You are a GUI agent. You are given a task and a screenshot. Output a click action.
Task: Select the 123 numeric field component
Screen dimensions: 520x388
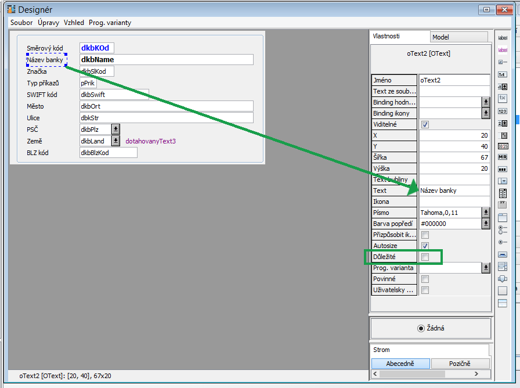click(503, 110)
